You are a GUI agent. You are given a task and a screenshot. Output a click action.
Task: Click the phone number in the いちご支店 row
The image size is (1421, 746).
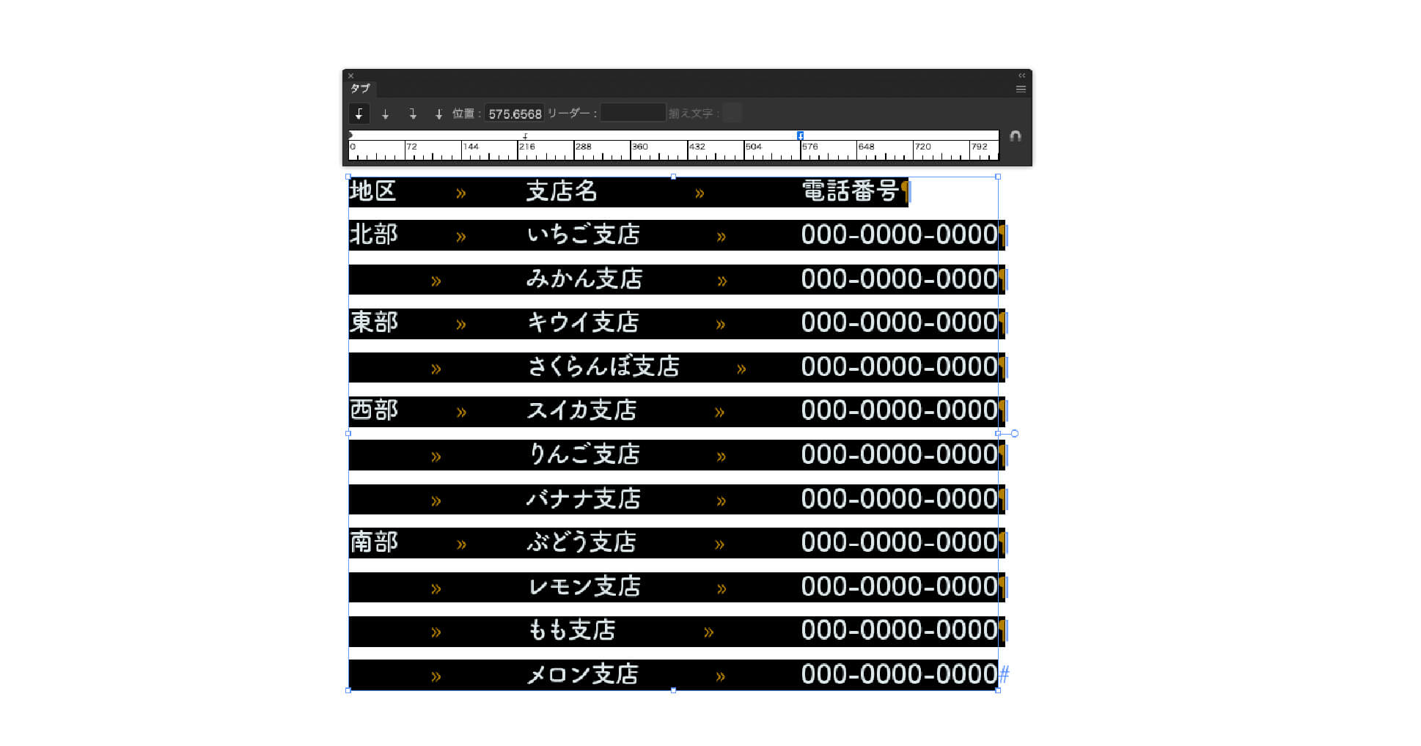(x=899, y=234)
